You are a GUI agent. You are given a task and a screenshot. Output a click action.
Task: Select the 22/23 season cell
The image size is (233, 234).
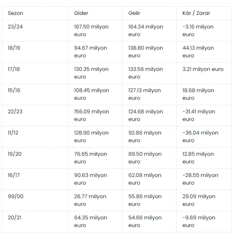(x=35, y=115)
